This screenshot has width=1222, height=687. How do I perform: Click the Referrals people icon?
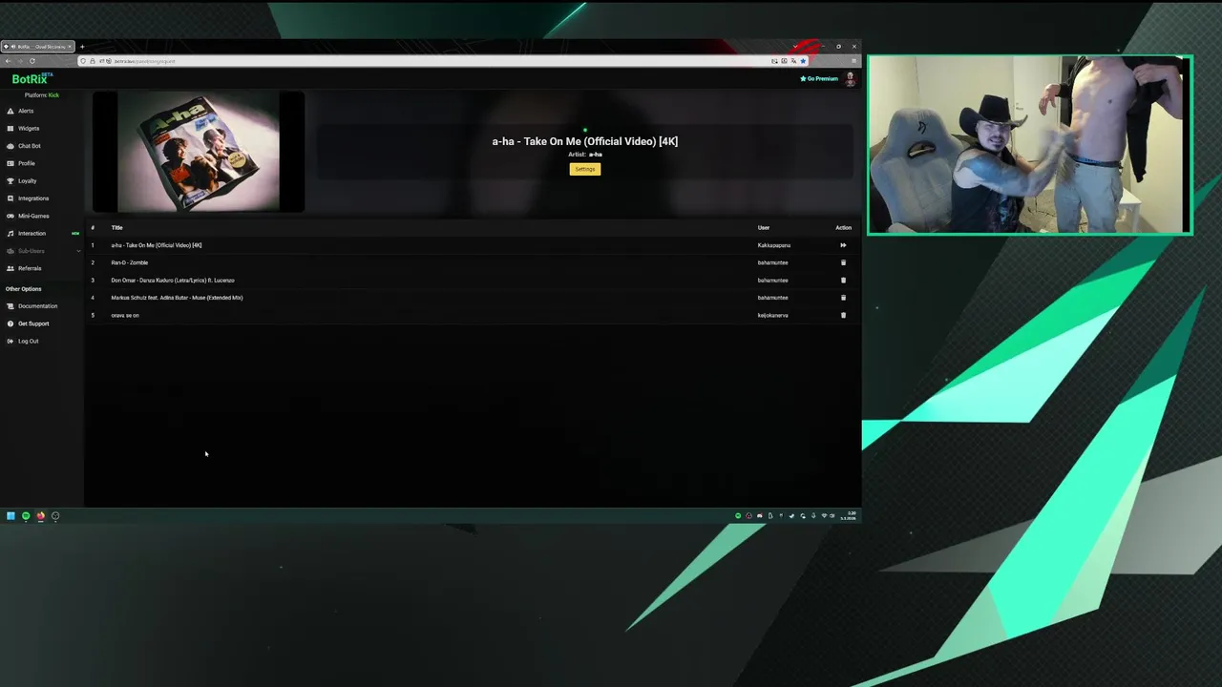pyautogui.click(x=11, y=268)
